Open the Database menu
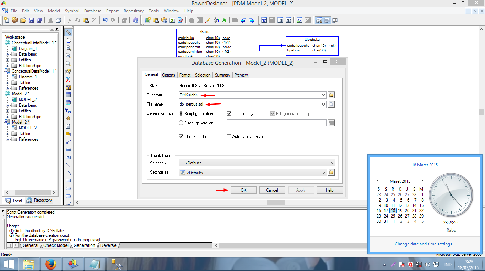The height and width of the screenshot is (271, 485). pos(93,11)
